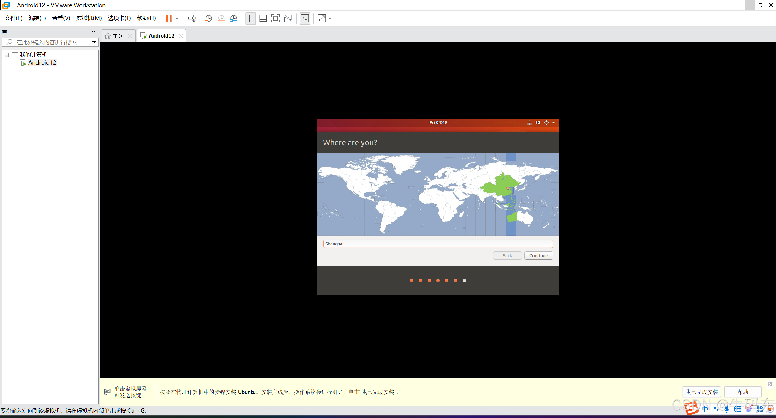Click the 我已完成安装 button

click(x=701, y=392)
